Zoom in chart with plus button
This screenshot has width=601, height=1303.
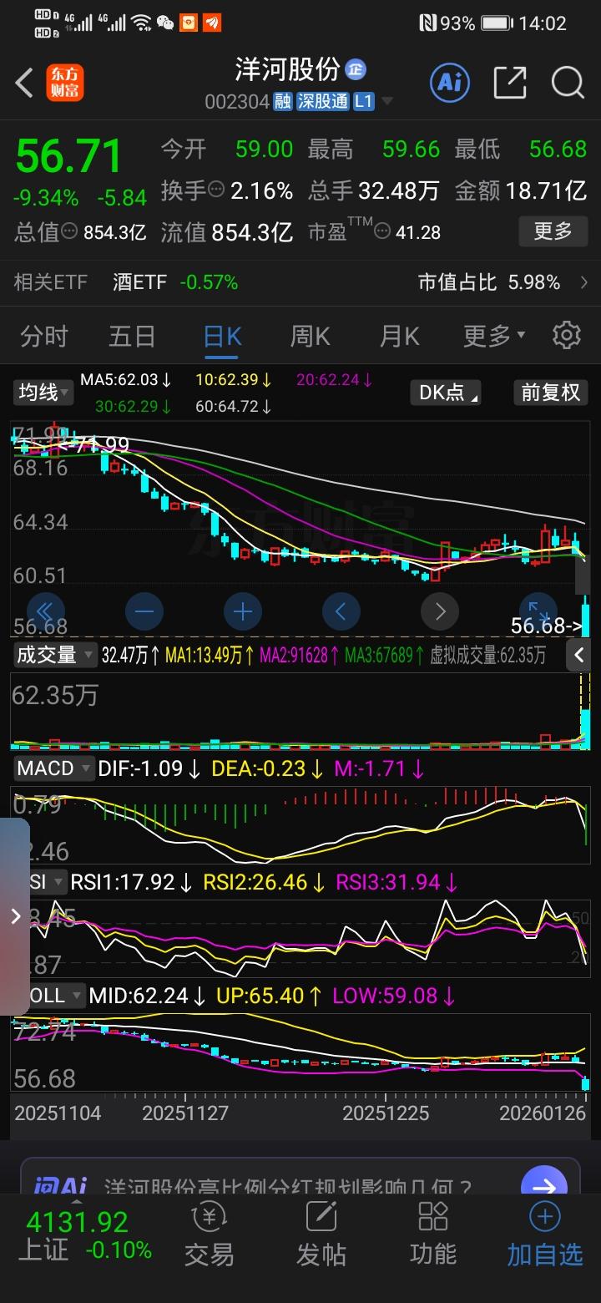click(243, 611)
